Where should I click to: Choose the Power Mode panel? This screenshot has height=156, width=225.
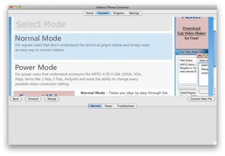coord(93,75)
